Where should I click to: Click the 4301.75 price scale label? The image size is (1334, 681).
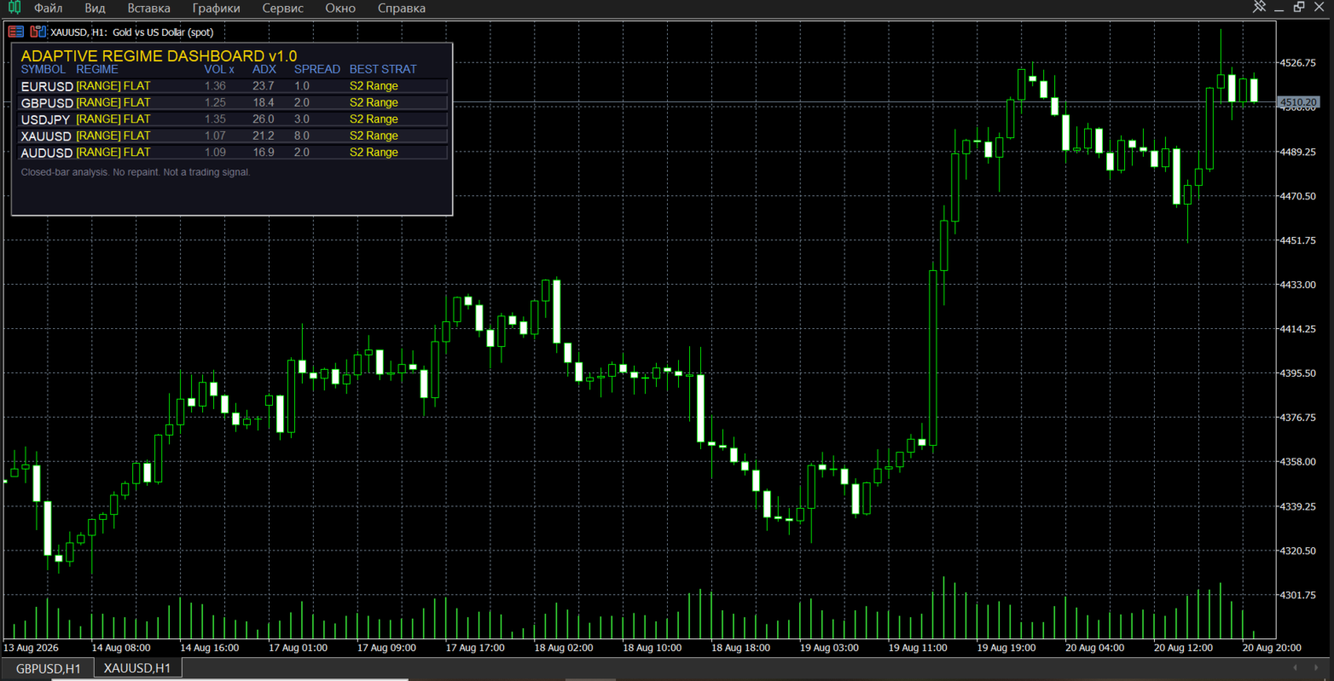(1297, 595)
